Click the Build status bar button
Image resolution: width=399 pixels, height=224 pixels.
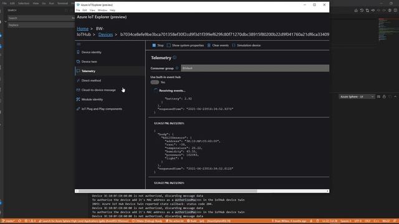click(192, 221)
